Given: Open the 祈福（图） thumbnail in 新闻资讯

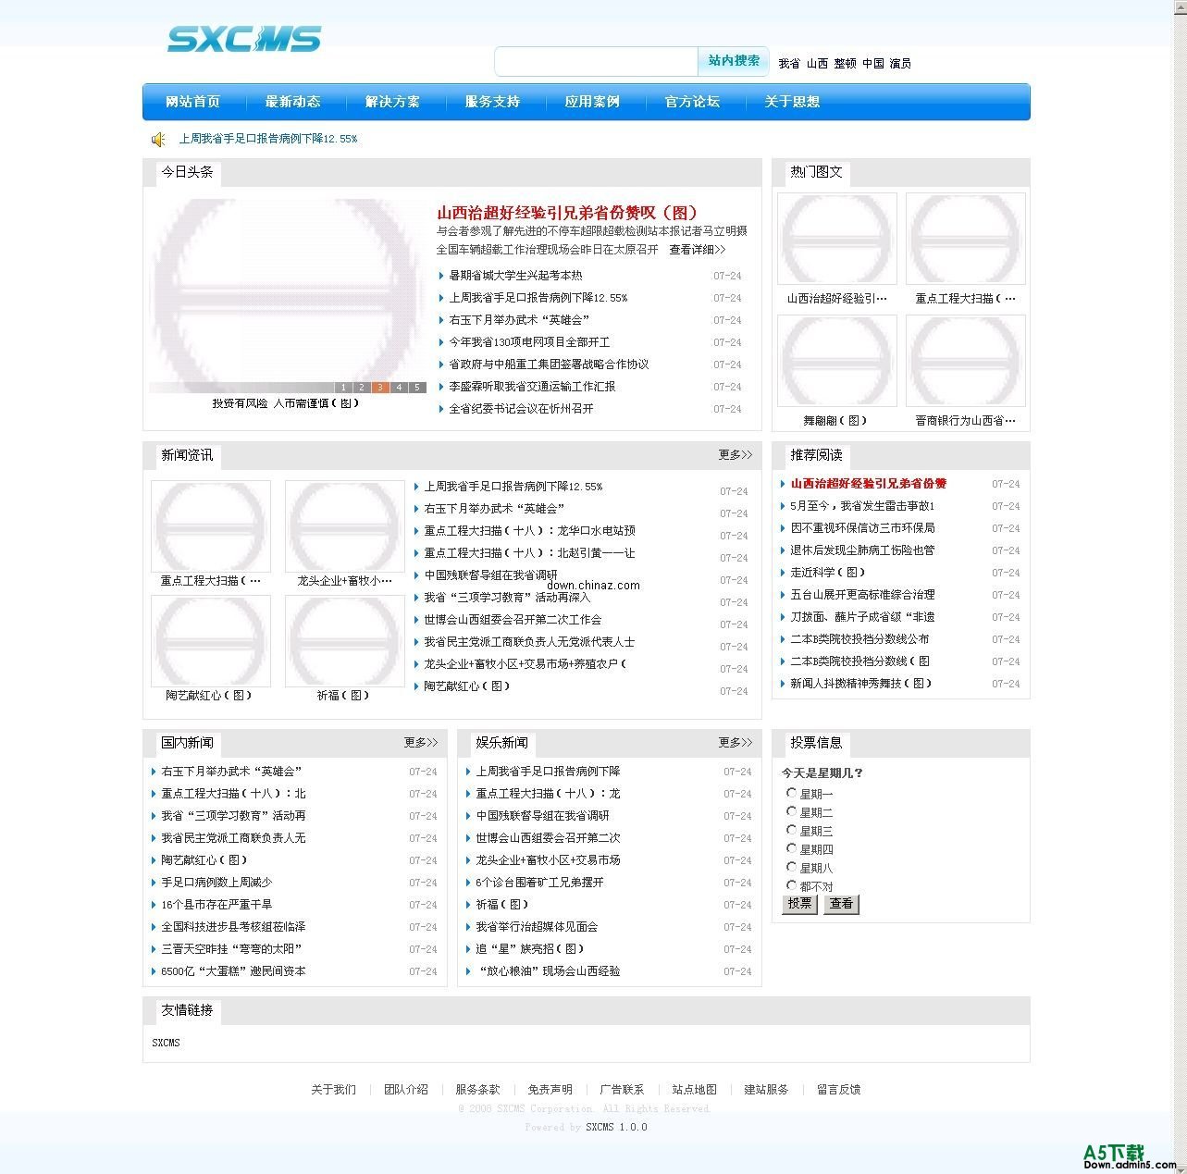Looking at the screenshot, I should tap(344, 640).
